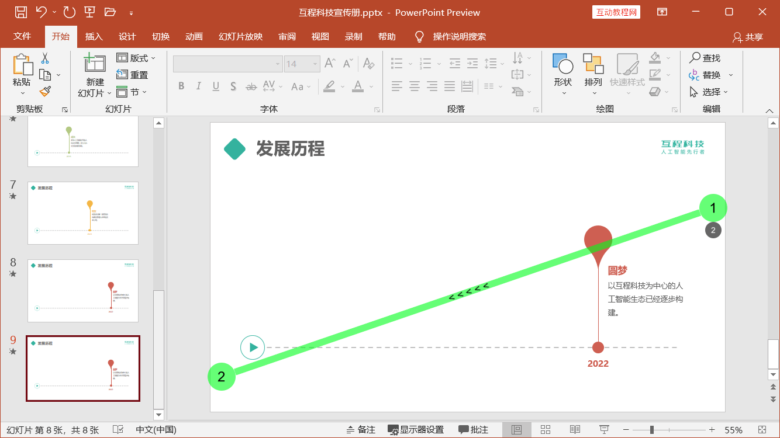
Task: Switch to Design (设计) tab
Action: (x=127, y=36)
